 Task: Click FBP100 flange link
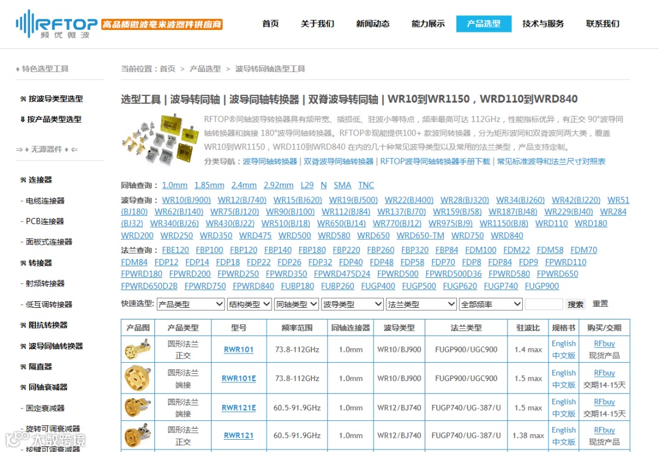pos(209,250)
